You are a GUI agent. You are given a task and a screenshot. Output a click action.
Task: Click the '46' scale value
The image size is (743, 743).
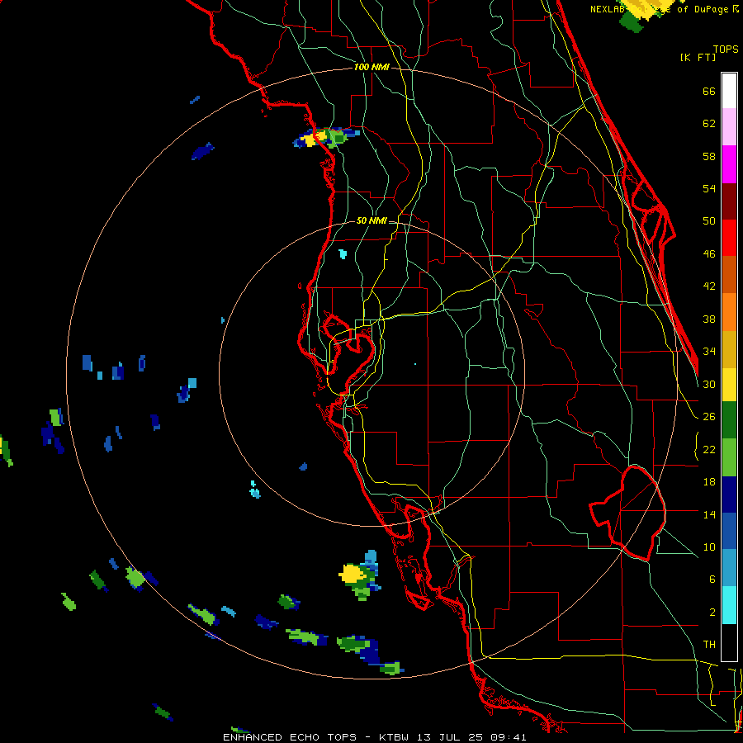tap(709, 254)
